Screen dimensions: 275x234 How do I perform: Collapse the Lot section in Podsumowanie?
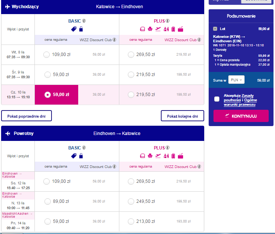[x=215, y=29]
